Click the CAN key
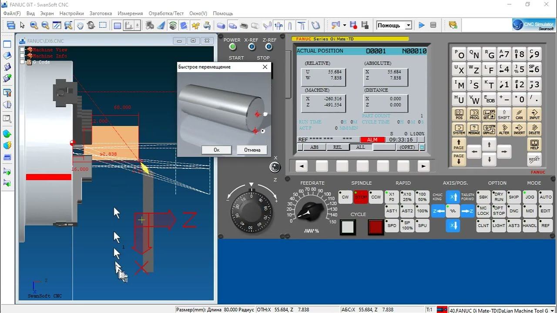This screenshot has width=557, height=313. [519, 114]
